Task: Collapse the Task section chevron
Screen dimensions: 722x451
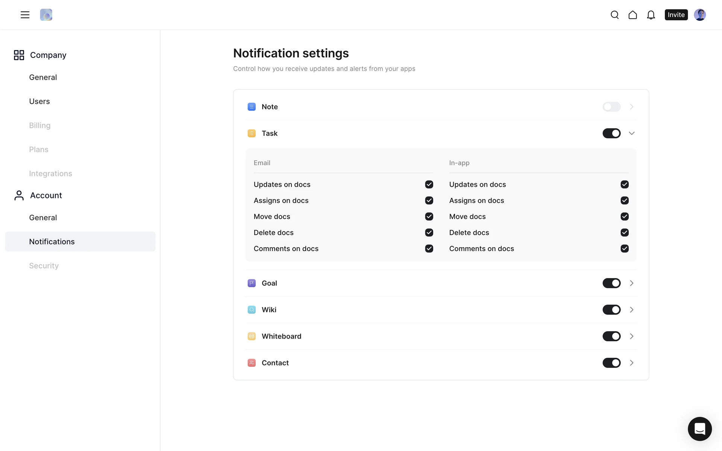Action: tap(631, 133)
